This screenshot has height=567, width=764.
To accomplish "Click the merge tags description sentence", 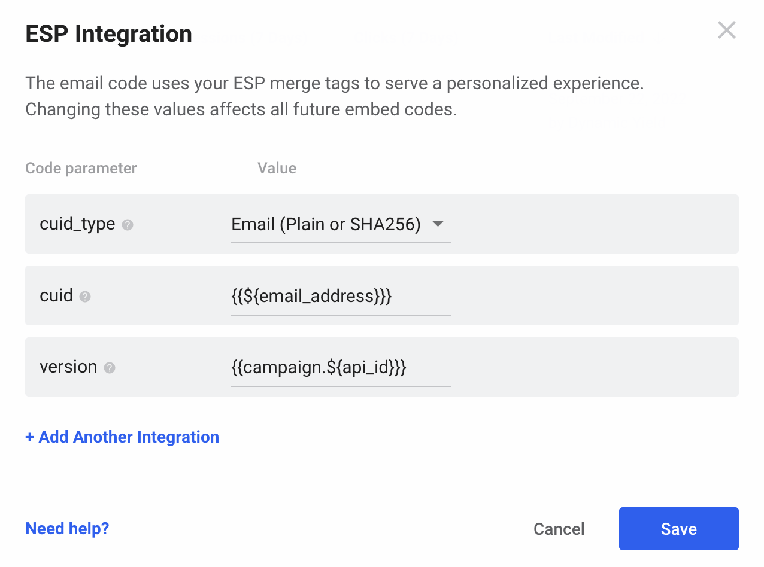I will [x=334, y=83].
